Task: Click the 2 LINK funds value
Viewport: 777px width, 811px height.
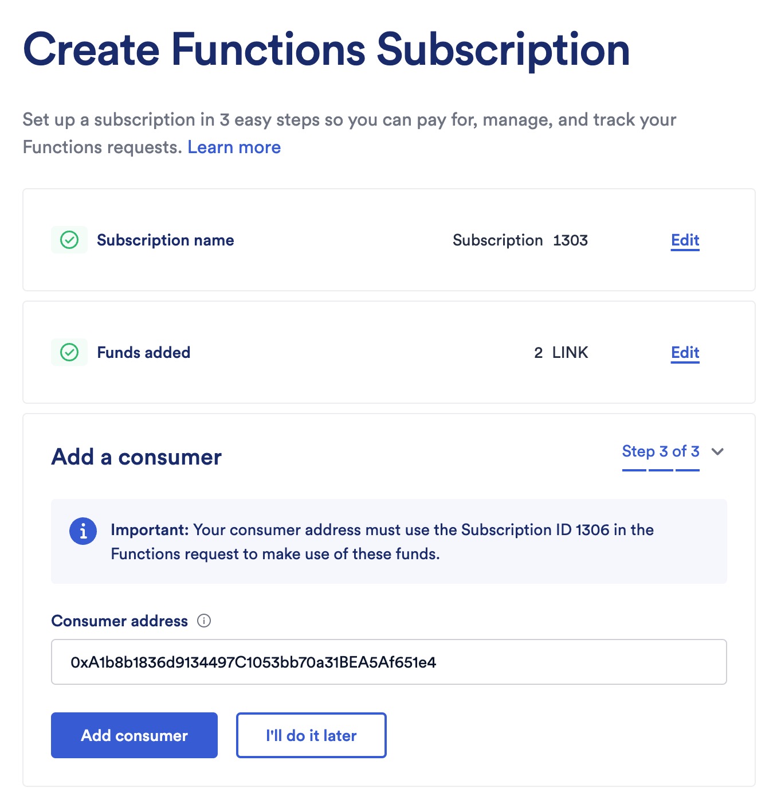Action: pos(560,352)
